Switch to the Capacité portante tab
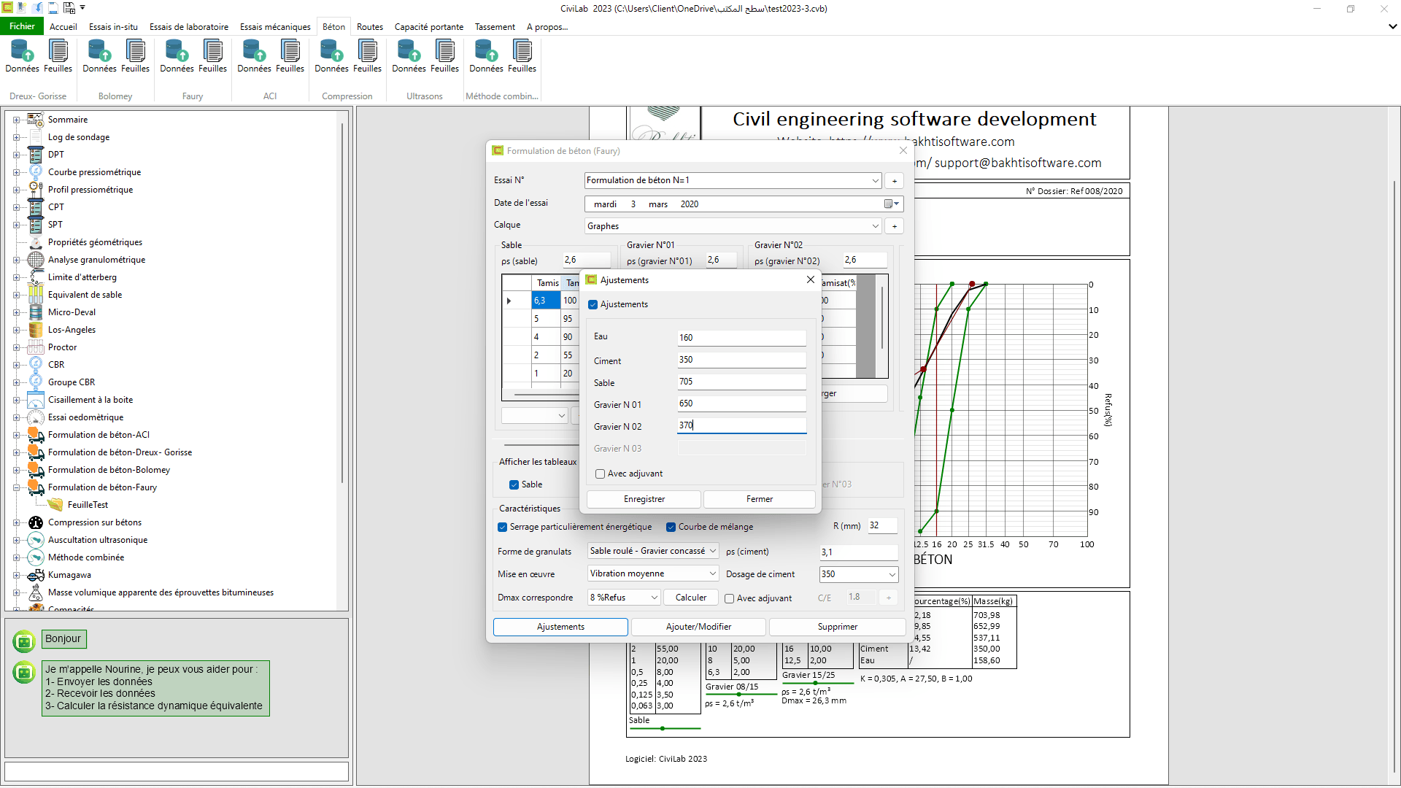 point(429,27)
